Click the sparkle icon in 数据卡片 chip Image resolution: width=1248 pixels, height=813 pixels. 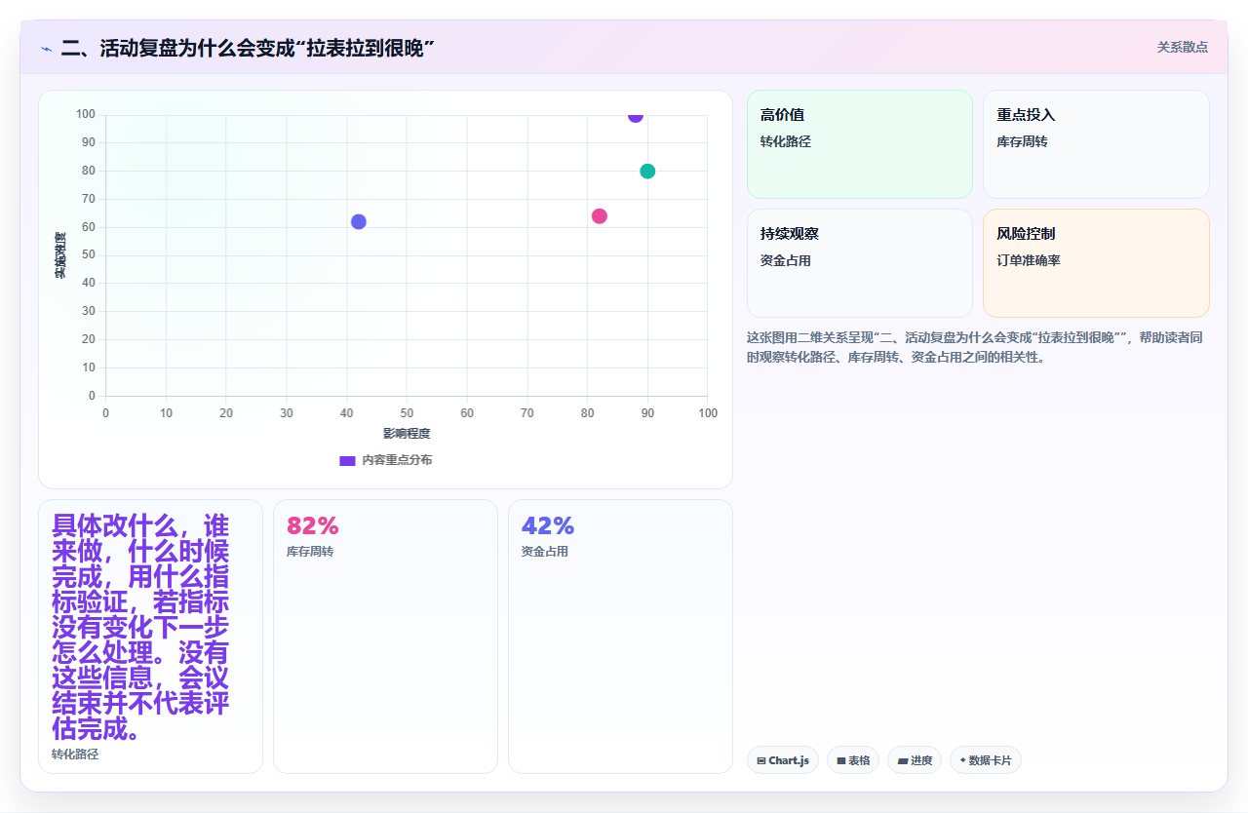click(962, 760)
